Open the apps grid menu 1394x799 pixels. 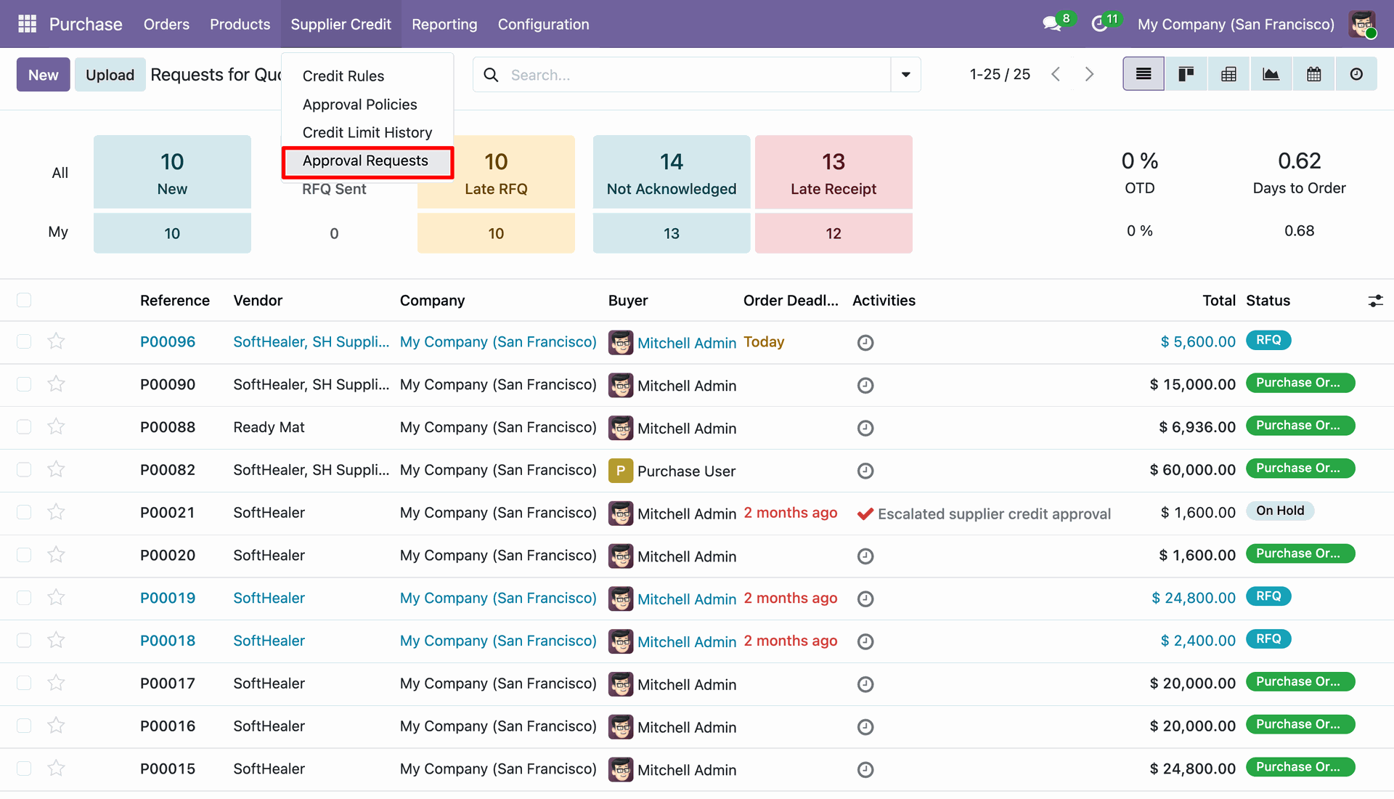click(x=27, y=24)
